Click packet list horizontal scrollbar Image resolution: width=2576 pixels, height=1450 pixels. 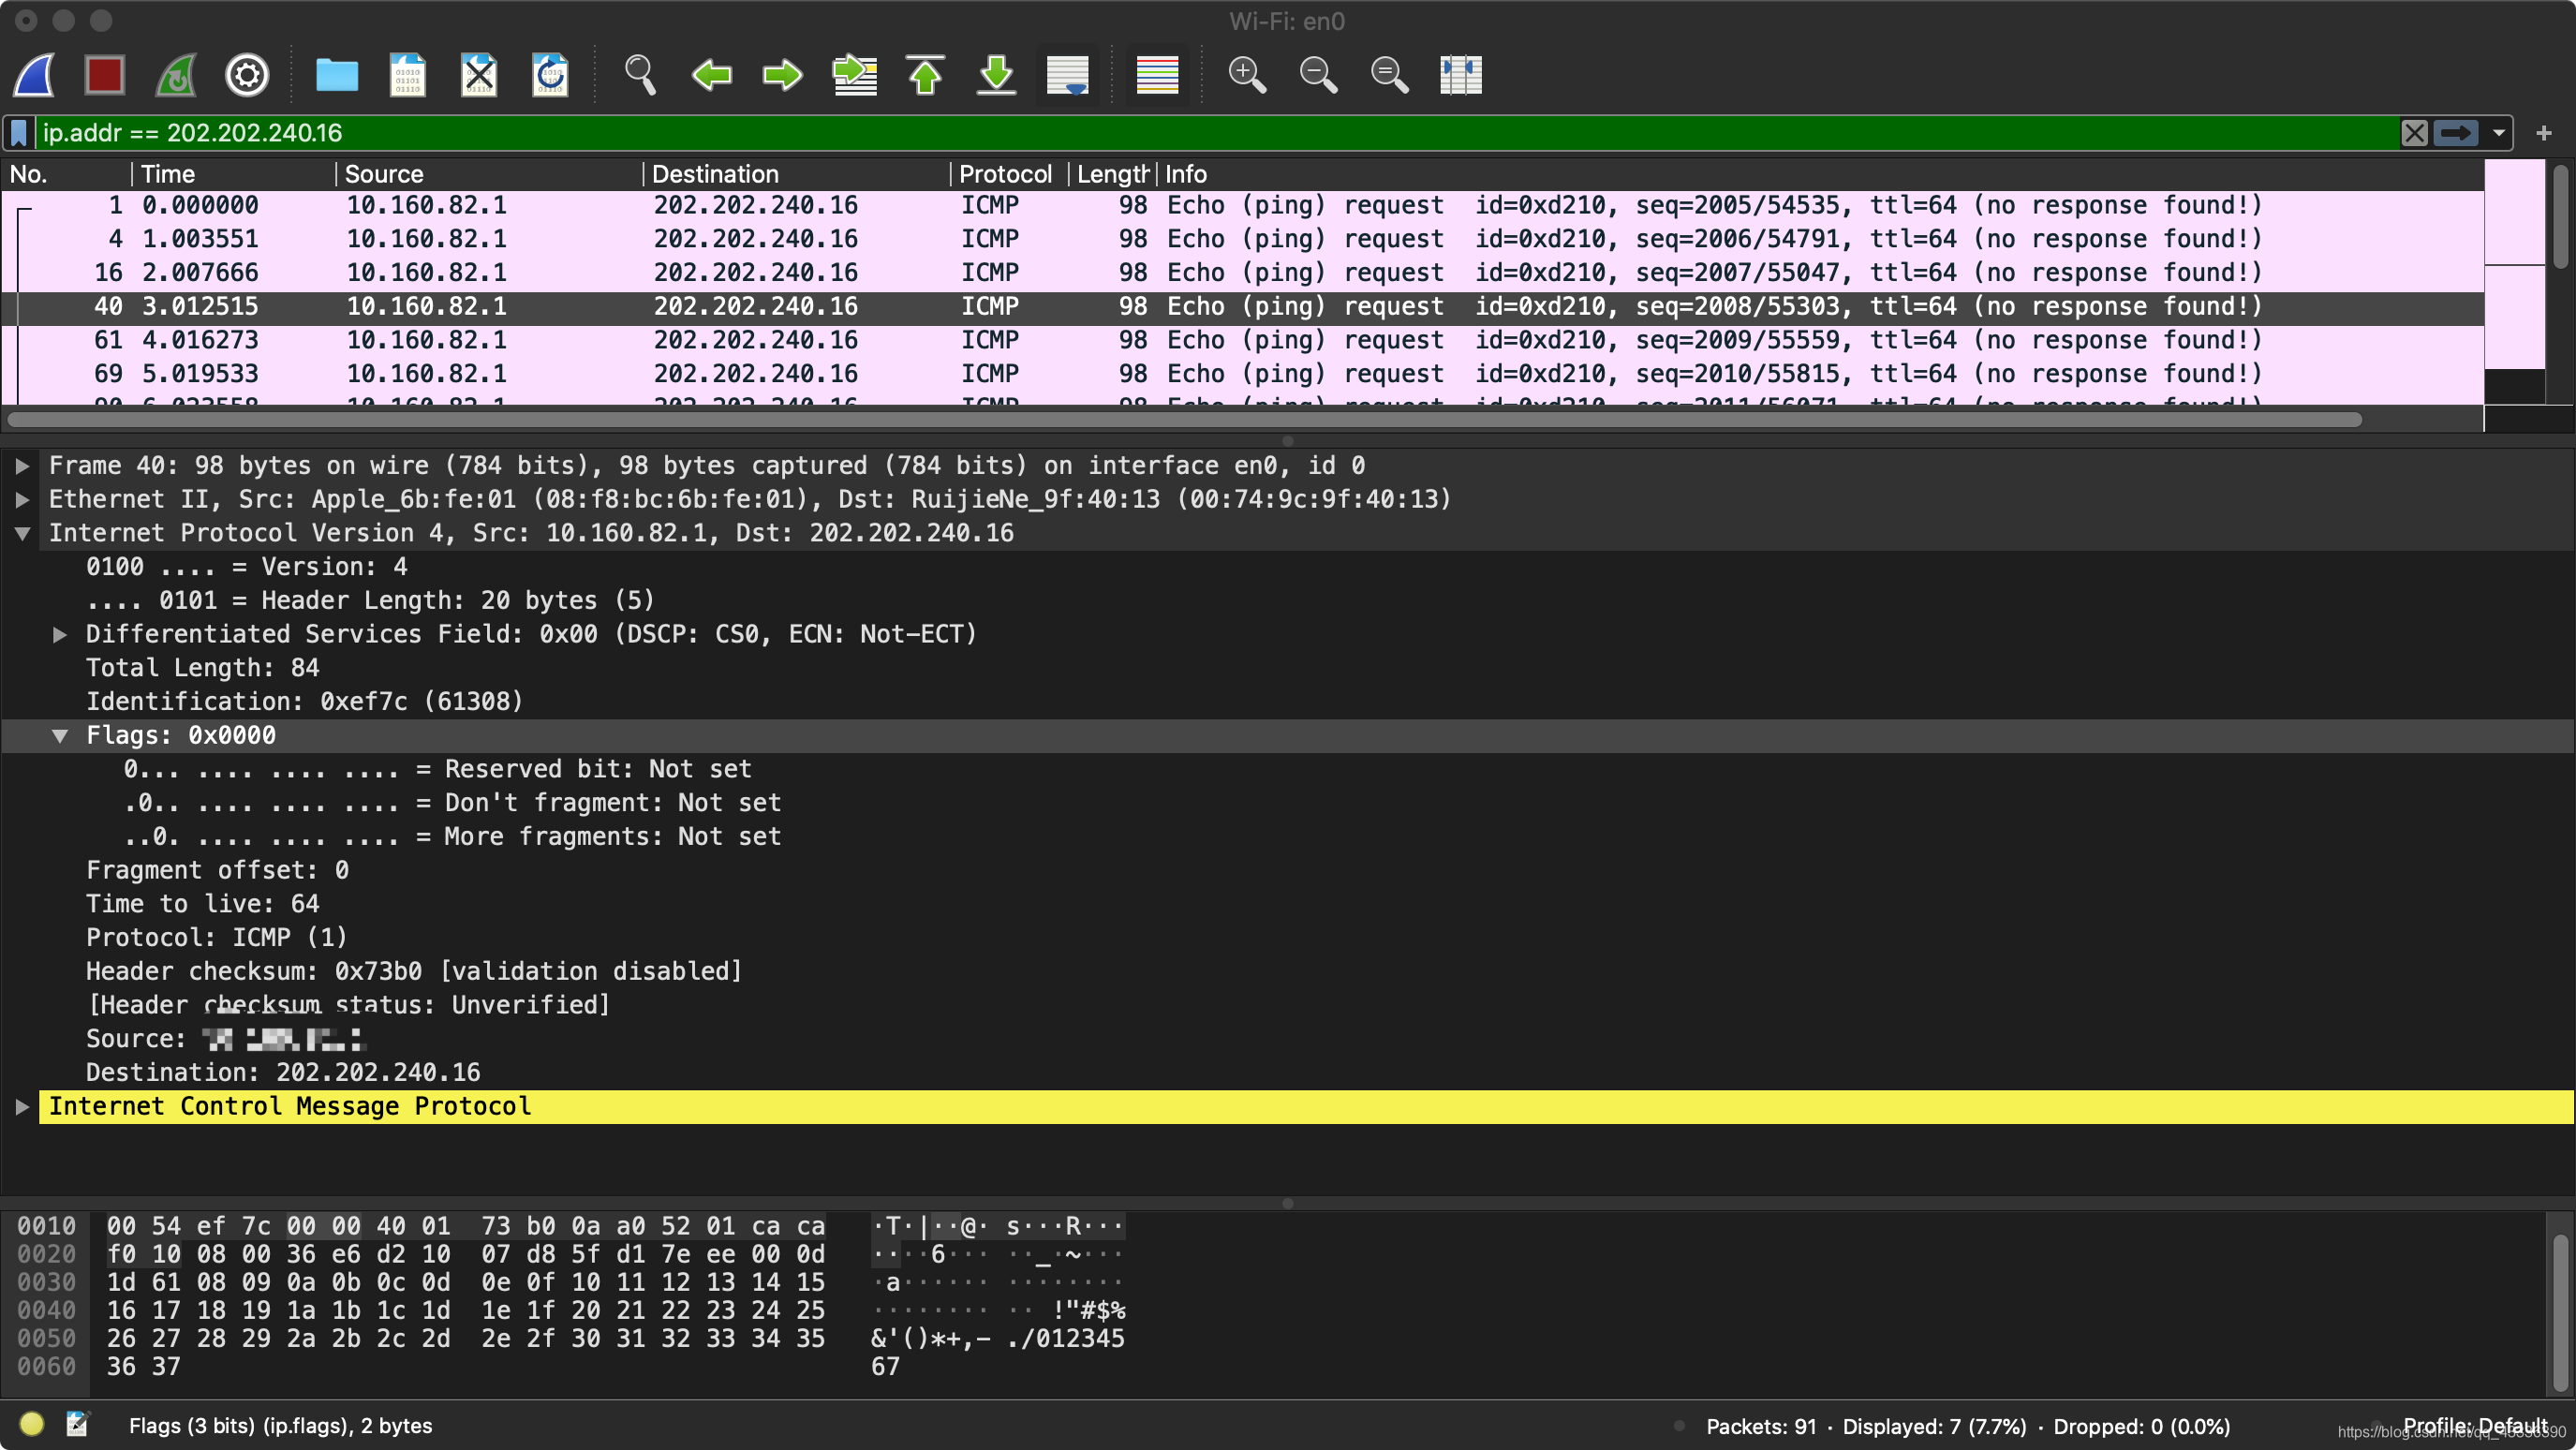tap(1185, 420)
